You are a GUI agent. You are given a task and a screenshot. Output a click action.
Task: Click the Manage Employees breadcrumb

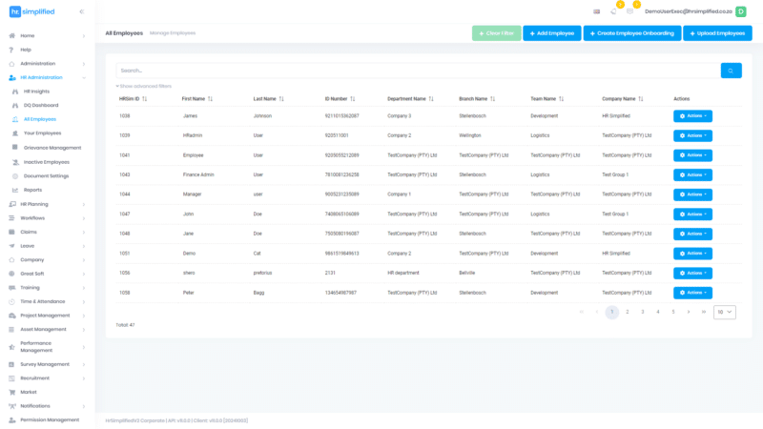(173, 33)
